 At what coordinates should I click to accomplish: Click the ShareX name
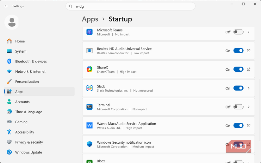[x=103, y=68]
